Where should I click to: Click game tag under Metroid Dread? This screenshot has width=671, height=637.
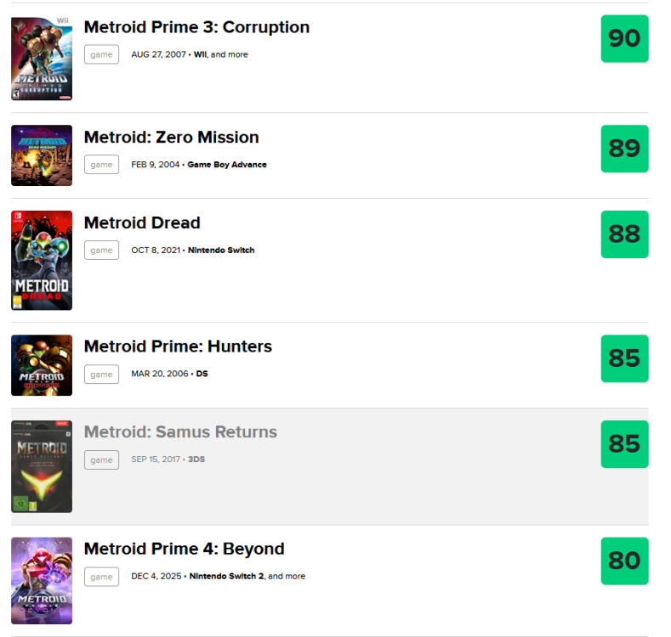tap(101, 251)
